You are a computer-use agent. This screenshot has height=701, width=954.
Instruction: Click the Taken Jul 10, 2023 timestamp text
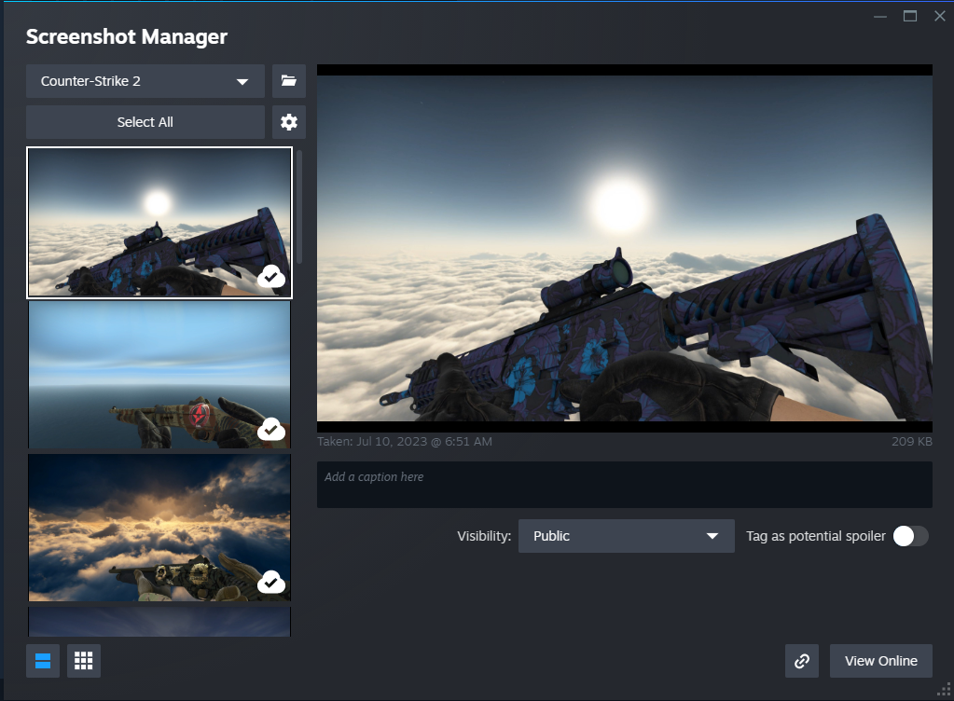tap(405, 442)
